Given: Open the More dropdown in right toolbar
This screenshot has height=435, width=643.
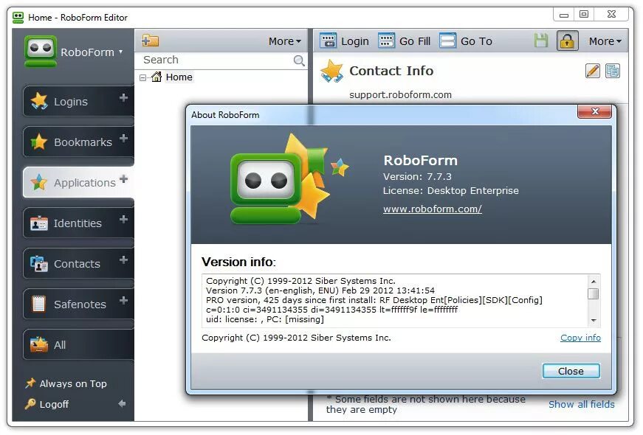Looking at the screenshot, I should coord(605,41).
